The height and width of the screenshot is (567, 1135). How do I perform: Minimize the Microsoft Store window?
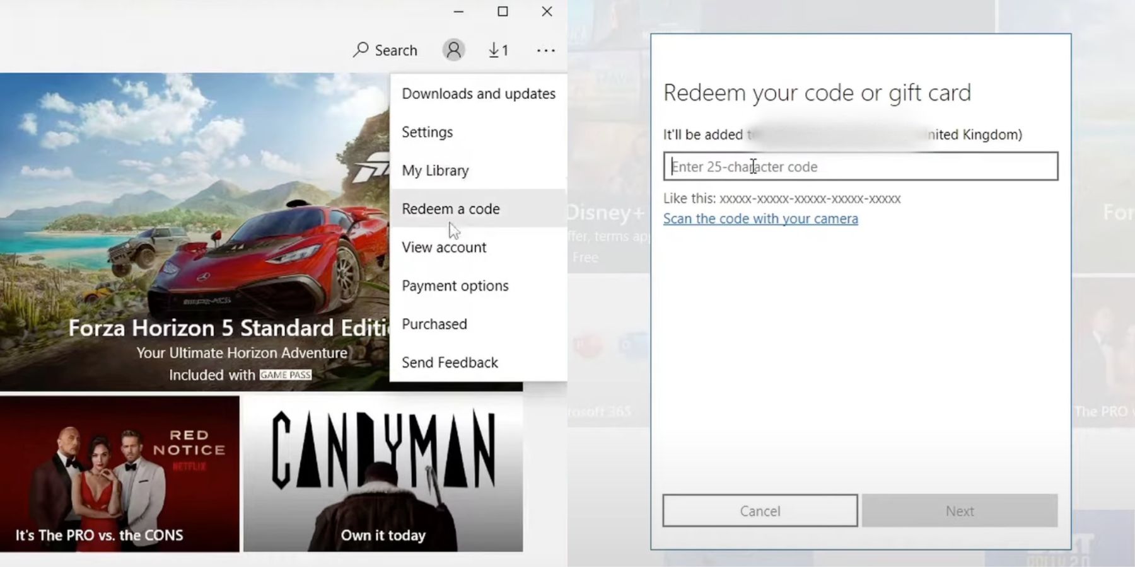click(458, 11)
